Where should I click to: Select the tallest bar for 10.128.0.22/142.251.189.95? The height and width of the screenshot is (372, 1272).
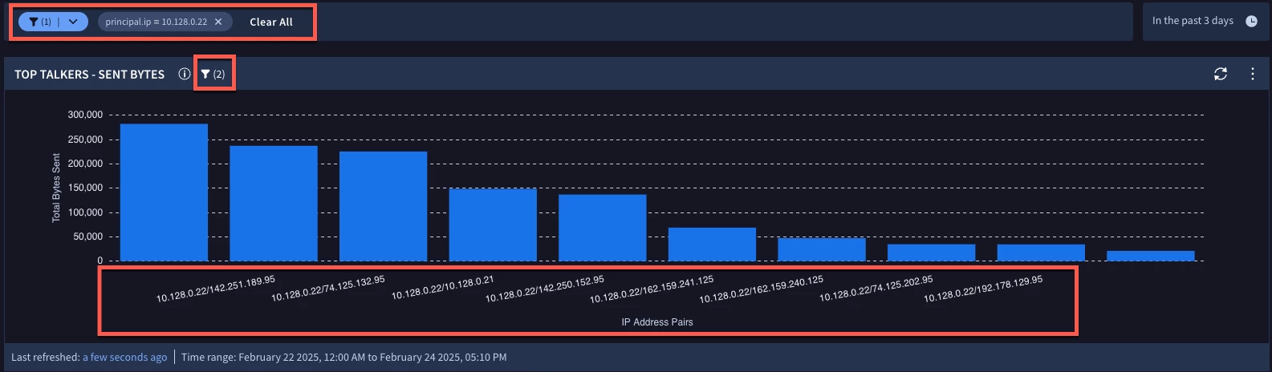click(164, 192)
